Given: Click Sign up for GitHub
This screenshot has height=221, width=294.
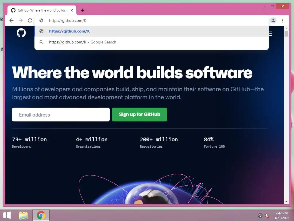Looking at the screenshot, I should (x=140, y=115).
